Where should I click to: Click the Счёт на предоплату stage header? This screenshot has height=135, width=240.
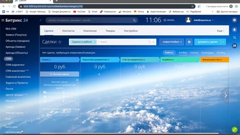click(x=140, y=60)
